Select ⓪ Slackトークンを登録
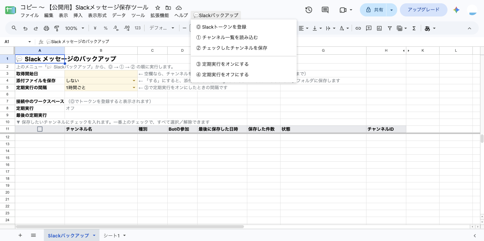 (x=244, y=27)
